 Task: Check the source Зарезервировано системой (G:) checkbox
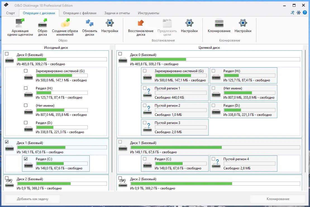[x=26, y=71]
